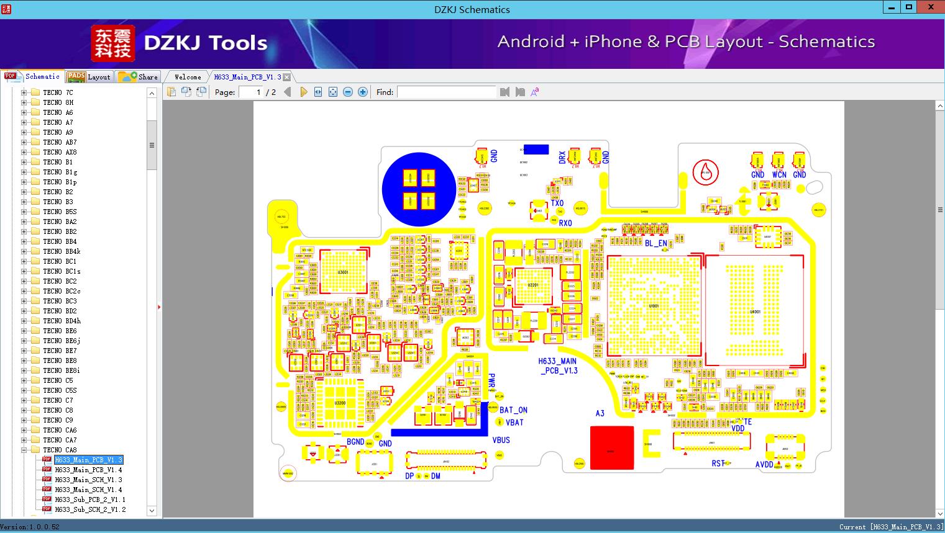945x533 pixels.
Task: Click the fit width icon
Action: (x=318, y=92)
